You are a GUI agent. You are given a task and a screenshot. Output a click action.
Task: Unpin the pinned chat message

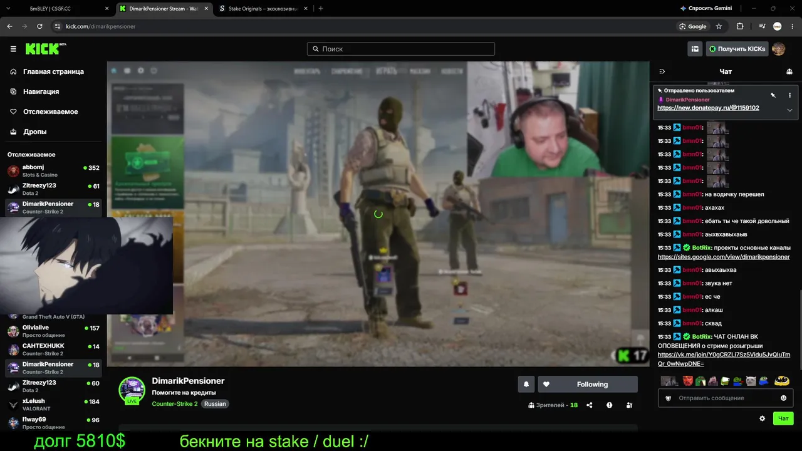point(773,95)
